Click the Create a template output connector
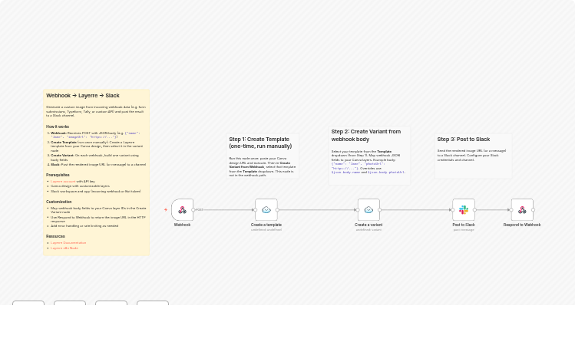Viewport: 575px width, 345px height. tap(277, 210)
